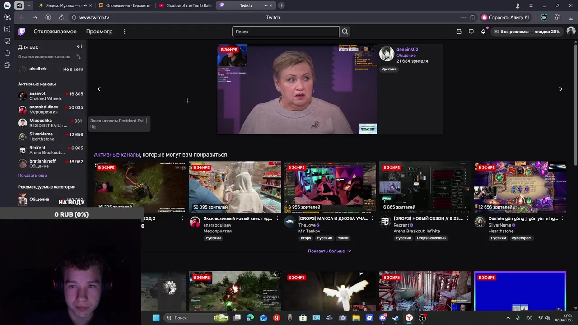Open the Отслеживаемое tab
Screen dimensions: 578x325
pyautogui.click(x=55, y=32)
